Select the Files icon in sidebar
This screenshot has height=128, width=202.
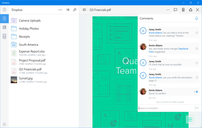point(4,19)
